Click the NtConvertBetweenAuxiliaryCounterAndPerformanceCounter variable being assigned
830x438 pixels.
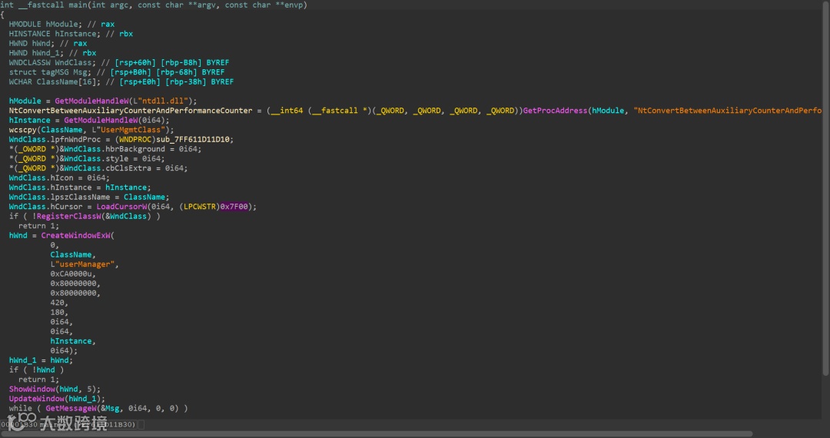point(131,111)
